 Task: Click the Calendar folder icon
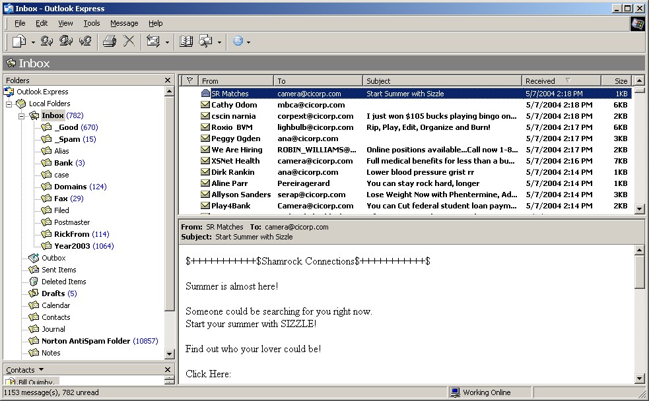(34, 305)
